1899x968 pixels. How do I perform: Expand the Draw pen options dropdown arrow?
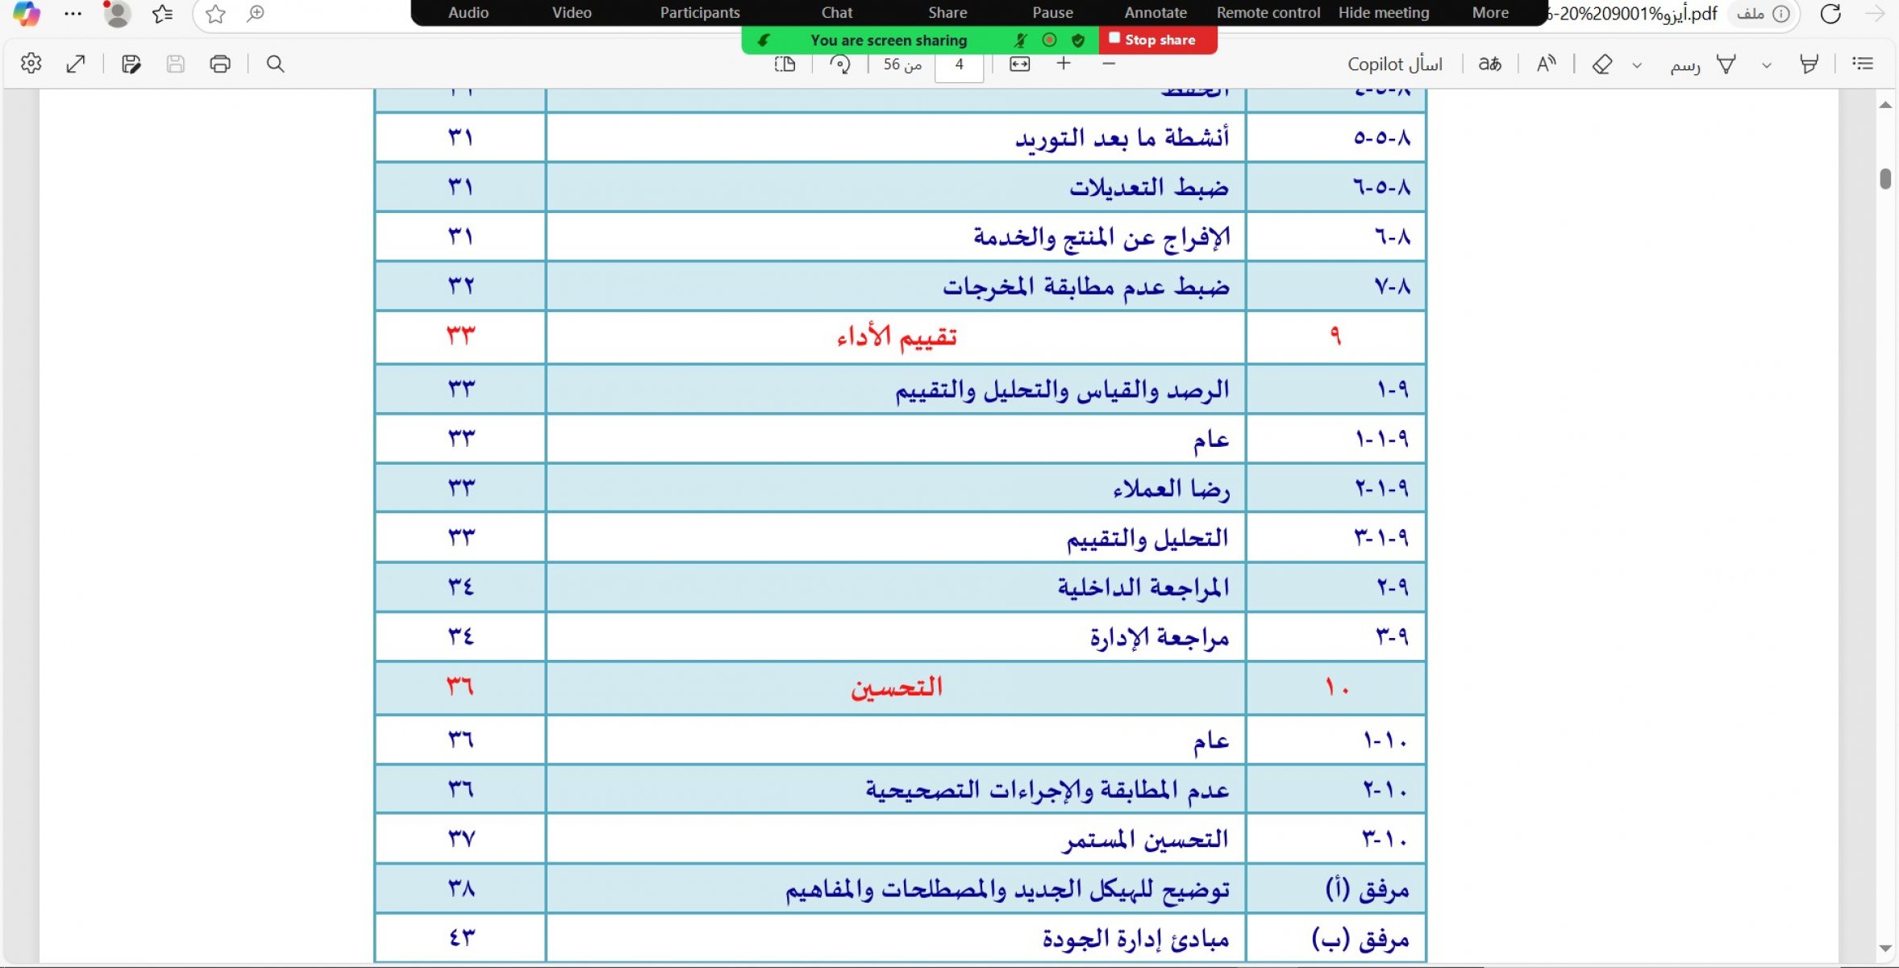click(1766, 65)
